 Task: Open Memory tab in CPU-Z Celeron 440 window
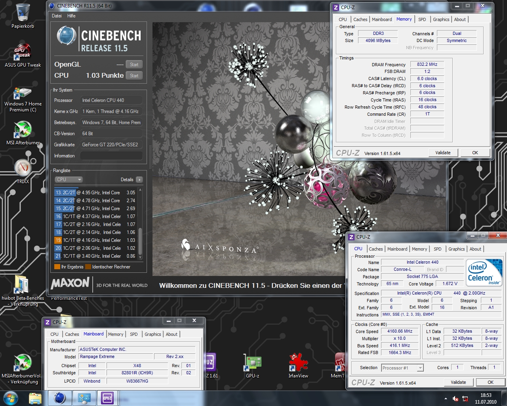419,249
